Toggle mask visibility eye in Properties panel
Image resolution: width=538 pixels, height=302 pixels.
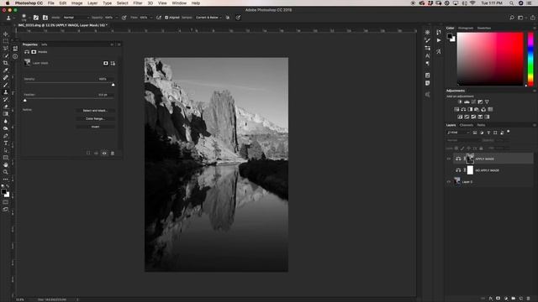(x=104, y=153)
